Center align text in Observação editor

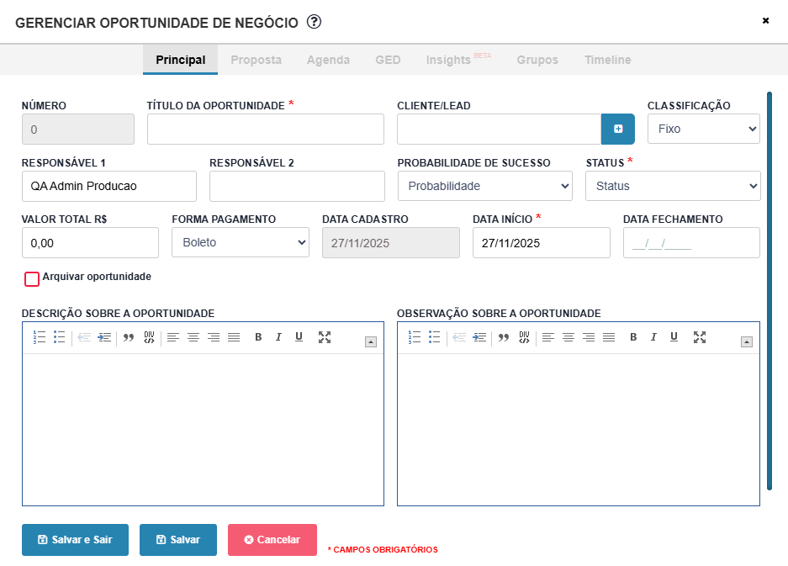(569, 337)
